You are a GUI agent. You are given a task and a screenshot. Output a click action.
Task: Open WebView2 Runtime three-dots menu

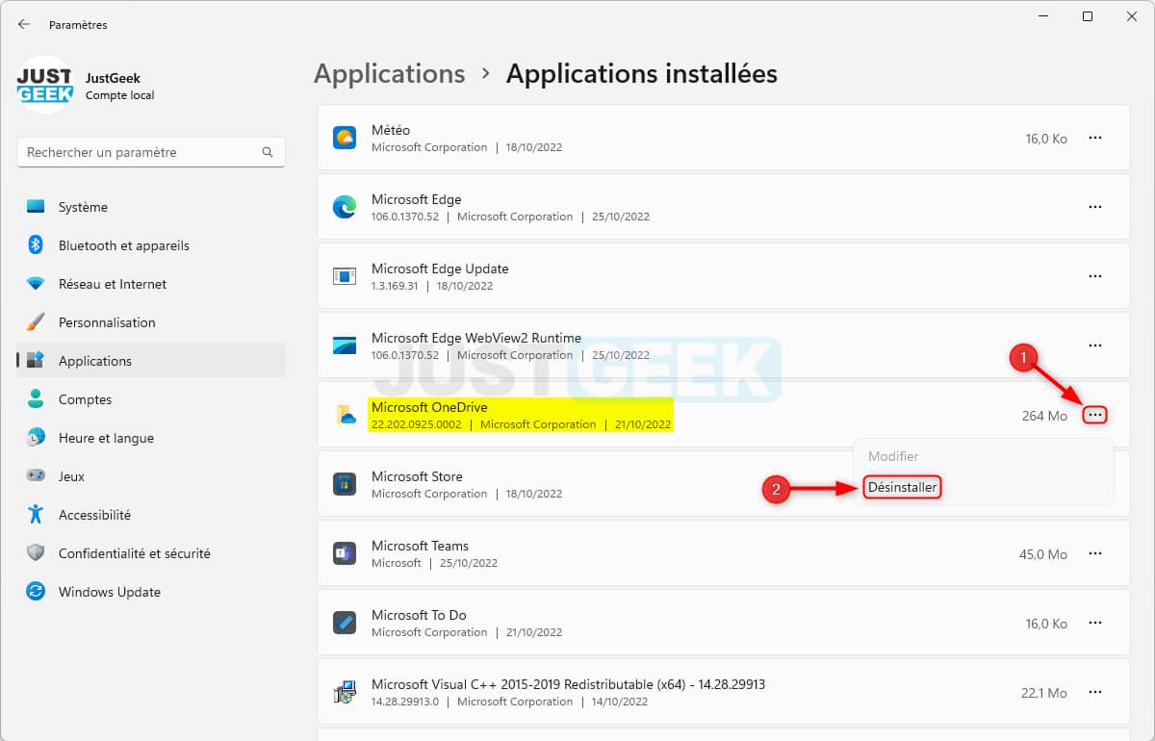(1094, 345)
